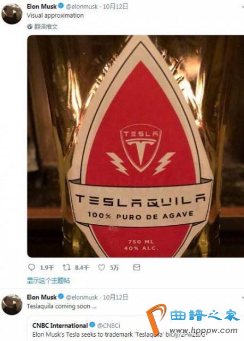The height and width of the screenshot is (341, 244).
Task: Open the Teslaquila bottle image
Action: [x=136, y=146]
